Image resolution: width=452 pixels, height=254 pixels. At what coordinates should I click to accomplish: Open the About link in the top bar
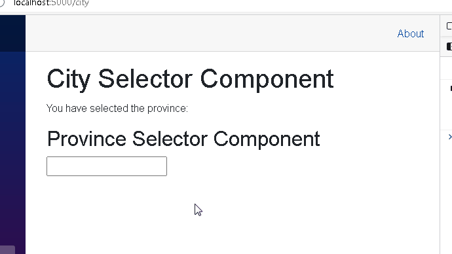(x=411, y=33)
